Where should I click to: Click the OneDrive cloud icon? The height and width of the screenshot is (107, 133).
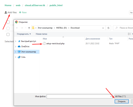click(19, 46)
